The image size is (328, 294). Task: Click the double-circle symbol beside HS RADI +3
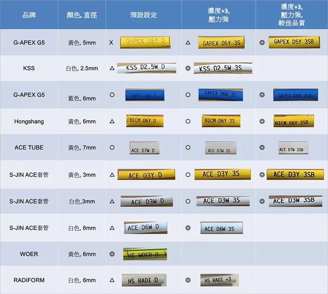(x=188, y=280)
